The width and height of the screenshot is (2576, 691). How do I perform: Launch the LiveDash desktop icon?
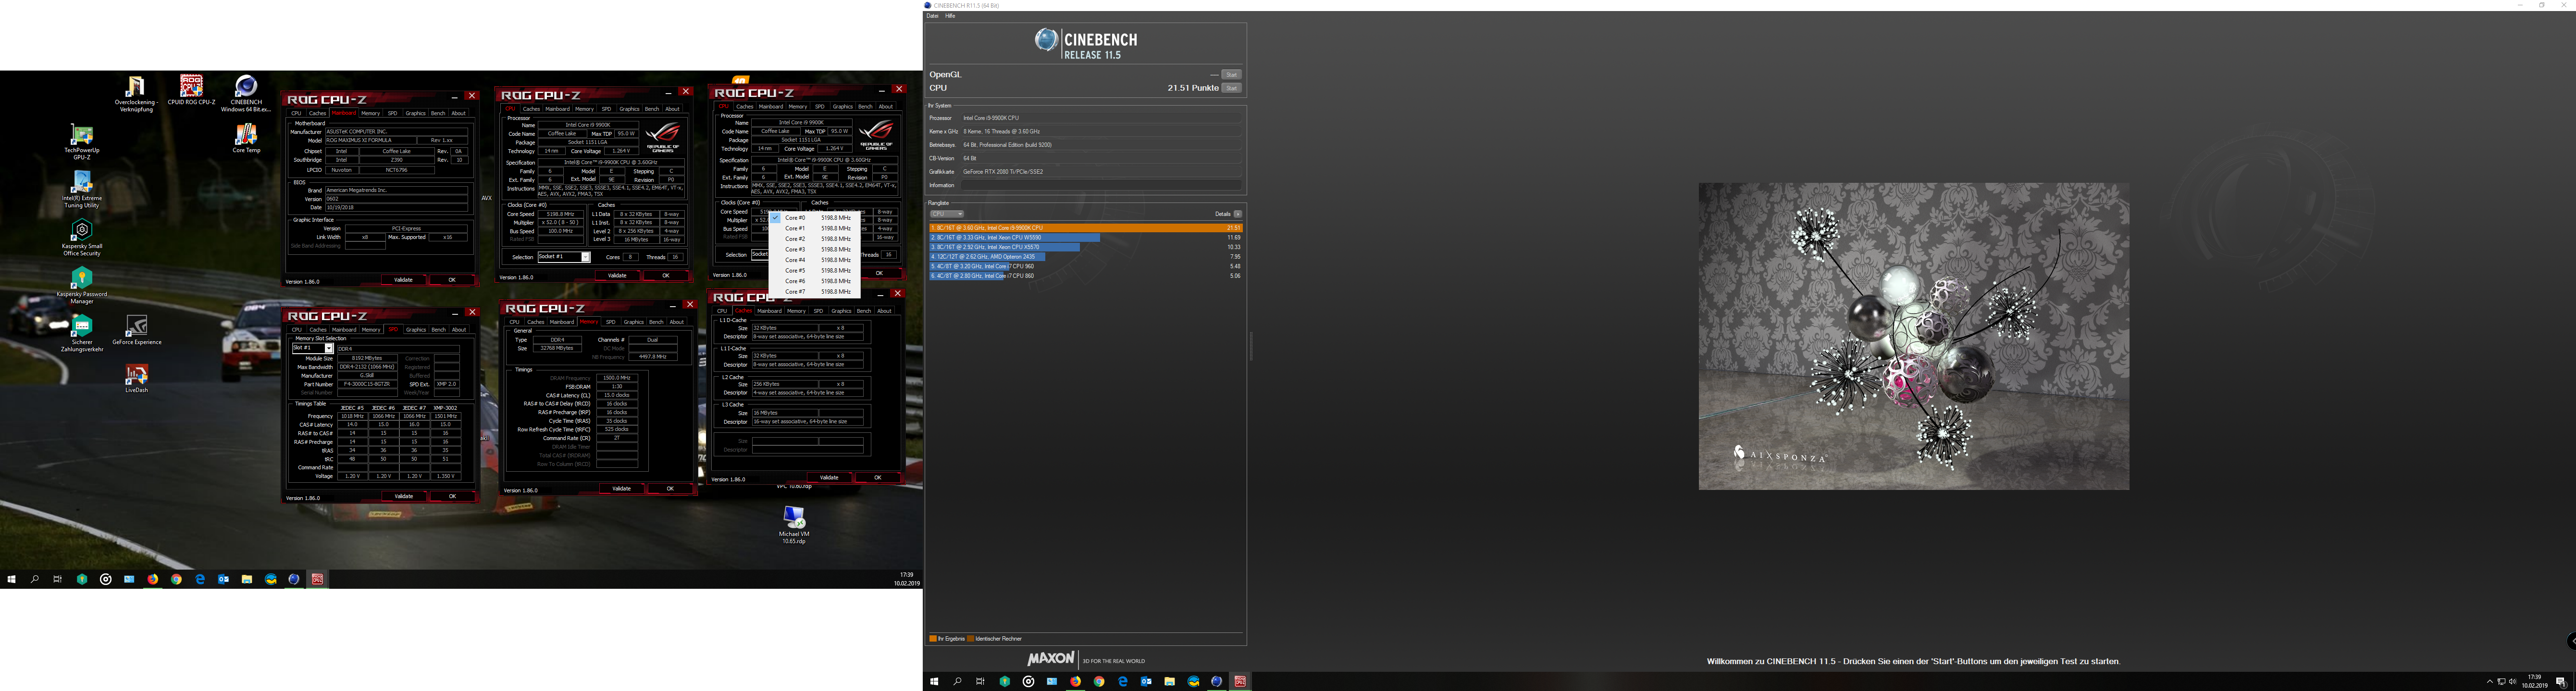(137, 379)
